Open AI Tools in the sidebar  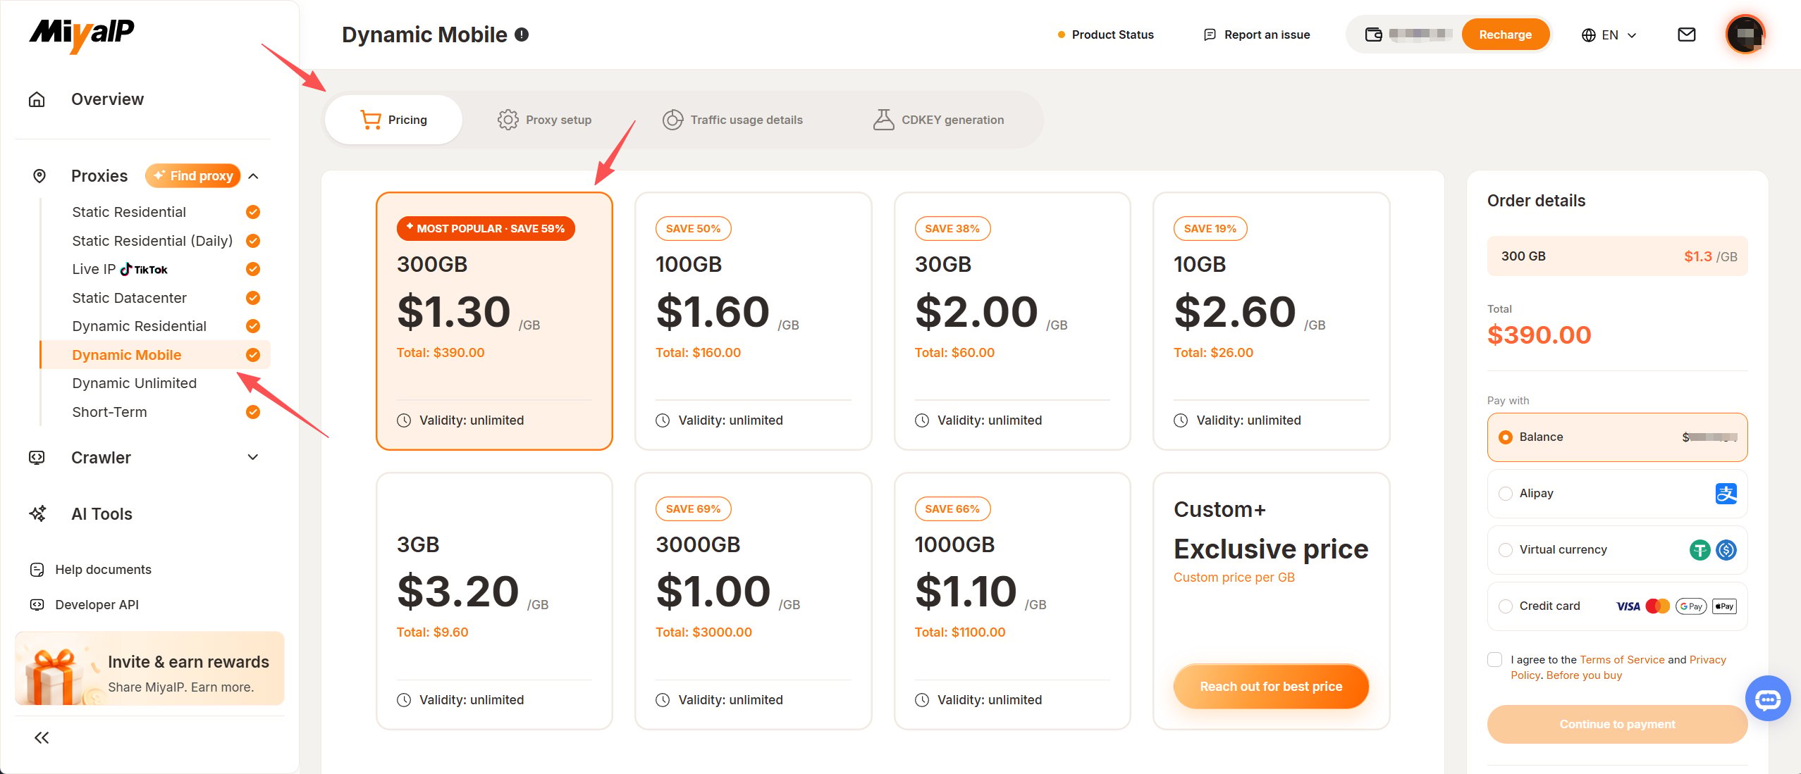[x=102, y=514]
